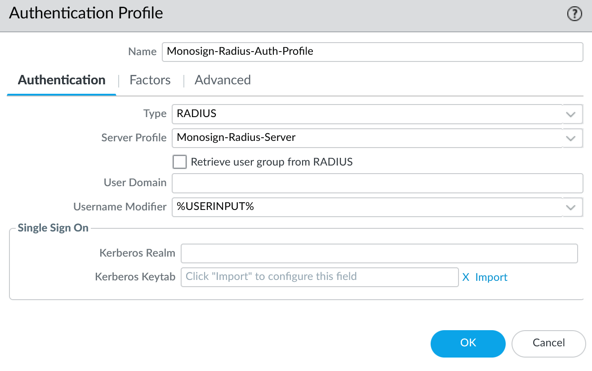Click the %USERINPUT% value text

tap(215, 207)
